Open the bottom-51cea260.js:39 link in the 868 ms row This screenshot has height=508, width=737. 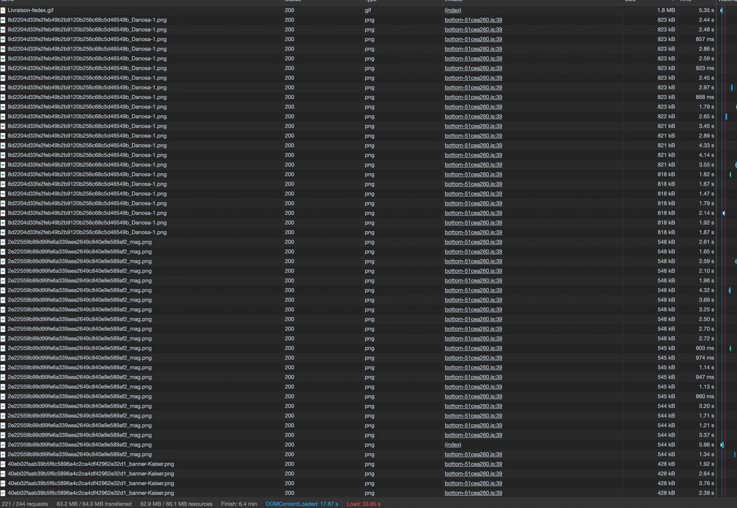click(473, 97)
